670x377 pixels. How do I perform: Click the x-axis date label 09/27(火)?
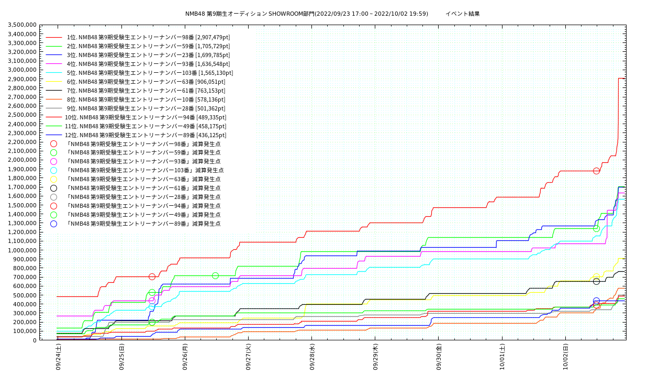click(248, 357)
